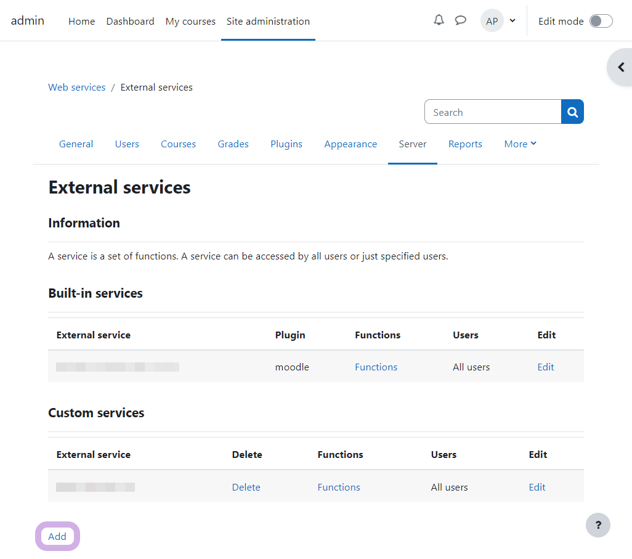Open Dashboard from top navigation

(130, 21)
